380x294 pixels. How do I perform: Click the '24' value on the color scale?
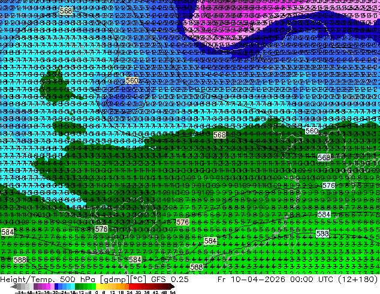click(x=129, y=292)
